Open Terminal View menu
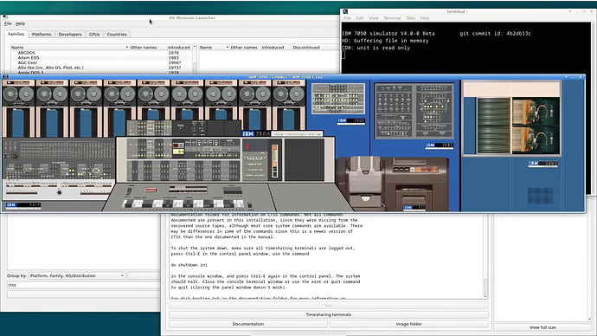 pyautogui.click(x=374, y=18)
